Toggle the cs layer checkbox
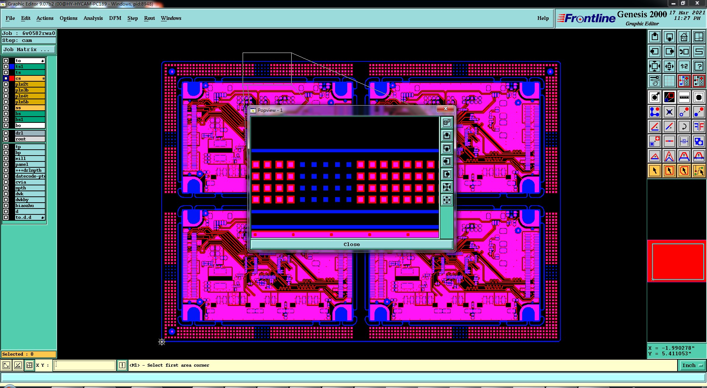 pos(6,78)
